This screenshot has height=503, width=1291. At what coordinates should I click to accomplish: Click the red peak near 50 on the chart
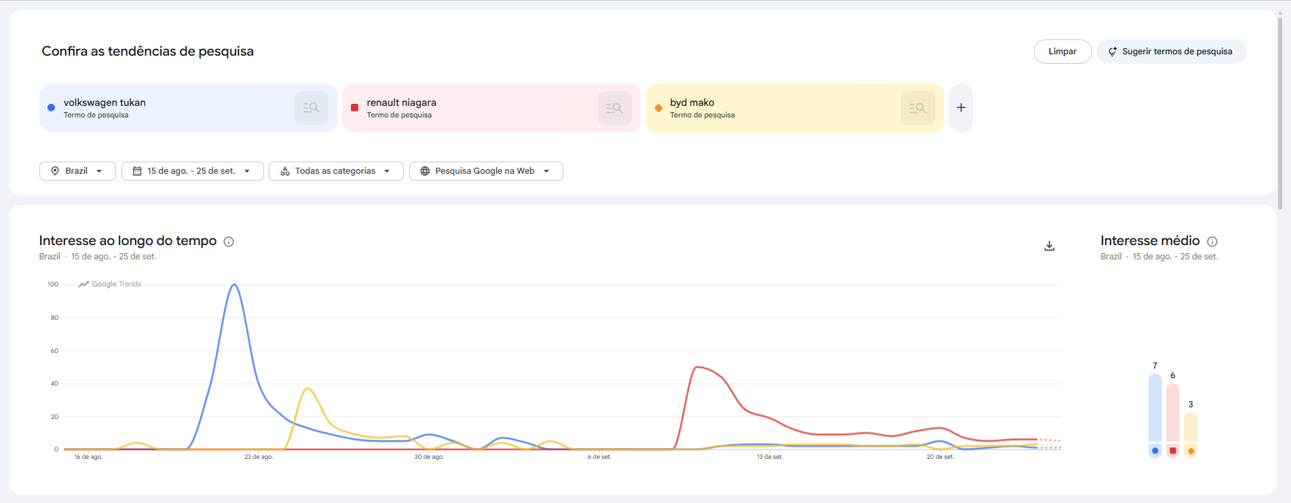pos(697,367)
